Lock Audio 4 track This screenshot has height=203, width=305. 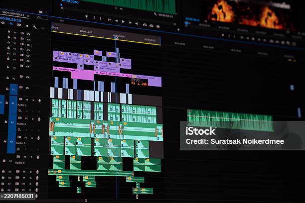click(x=4, y=161)
